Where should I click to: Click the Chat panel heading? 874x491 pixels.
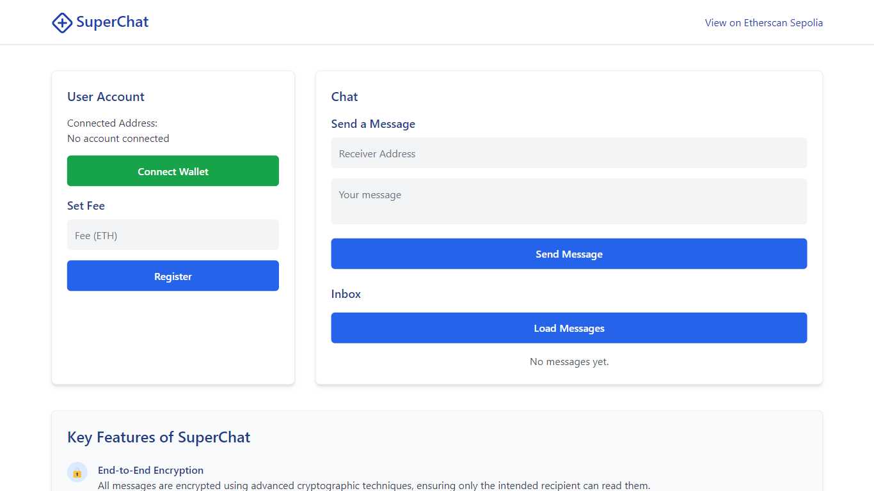[x=344, y=97]
